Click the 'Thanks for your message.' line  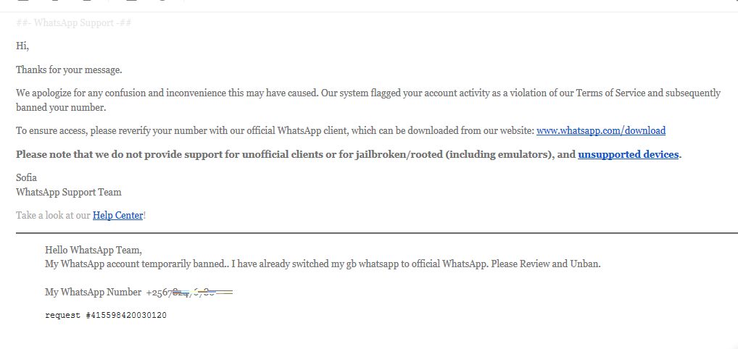point(69,70)
